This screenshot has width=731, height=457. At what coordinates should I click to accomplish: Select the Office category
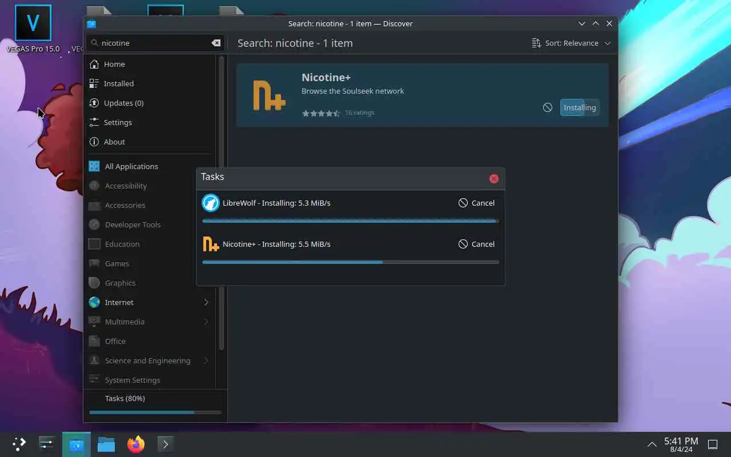click(x=150, y=341)
